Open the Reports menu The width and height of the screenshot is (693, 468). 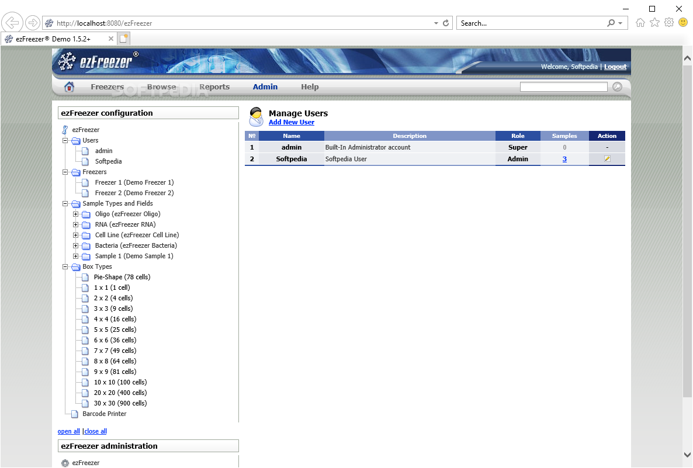[x=214, y=86]
